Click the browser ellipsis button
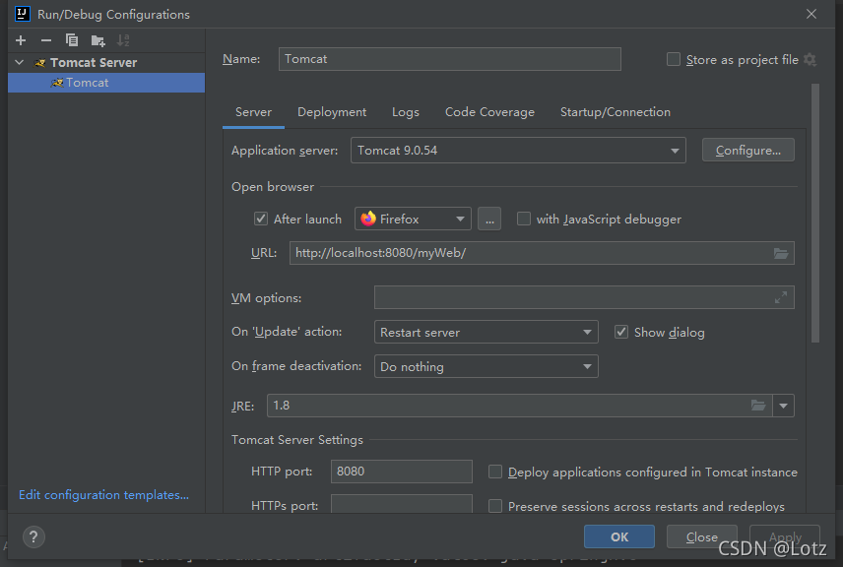 pos(489,219)
